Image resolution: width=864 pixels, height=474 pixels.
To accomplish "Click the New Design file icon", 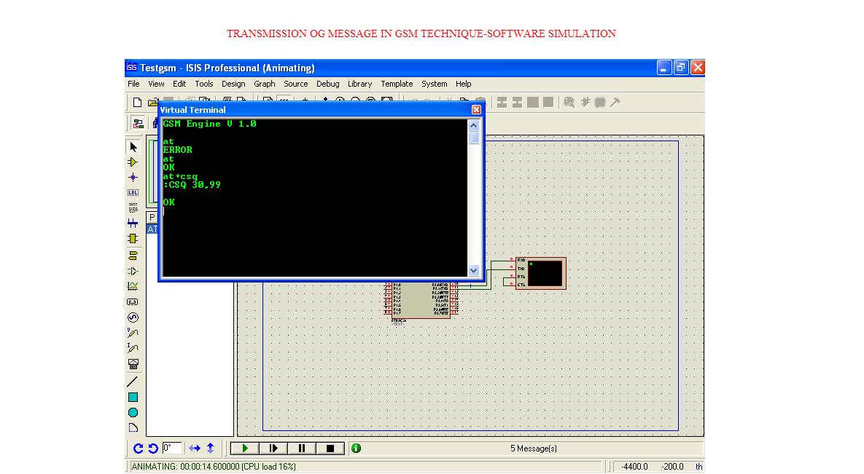I will [137, 102].
